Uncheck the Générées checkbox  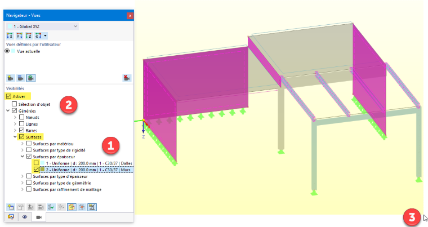[x=15, y=110]
